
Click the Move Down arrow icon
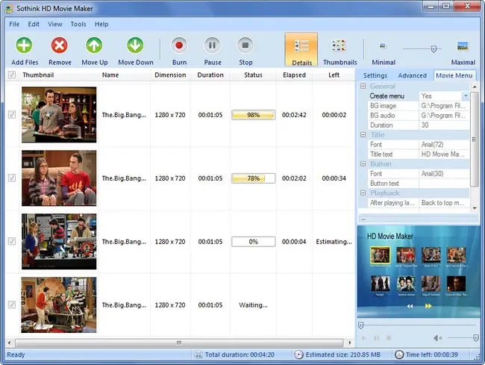click(135, 46)
